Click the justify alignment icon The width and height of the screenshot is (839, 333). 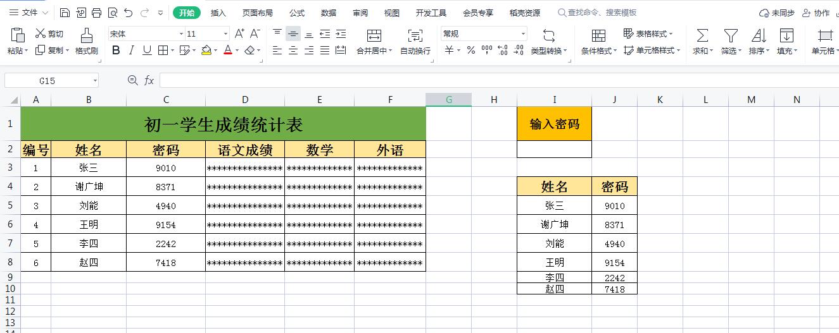point(325,51)
